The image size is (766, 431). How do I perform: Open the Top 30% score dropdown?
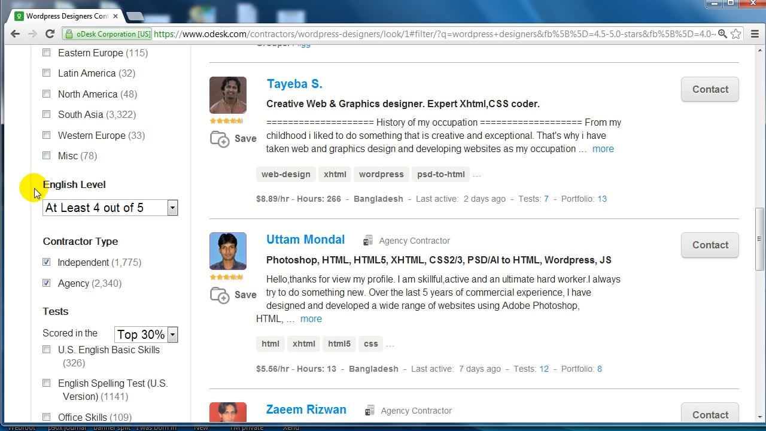click(x=147, y=335)
